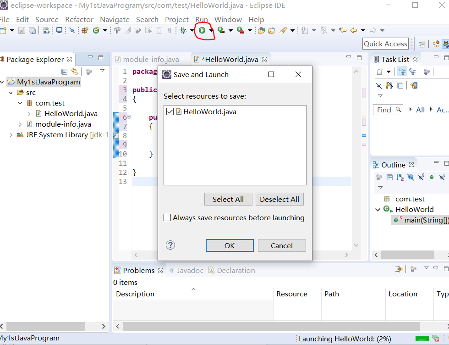Switch to the module-info.java editor tab
Screen dimensions: 449x345
[x=147, y=59]
